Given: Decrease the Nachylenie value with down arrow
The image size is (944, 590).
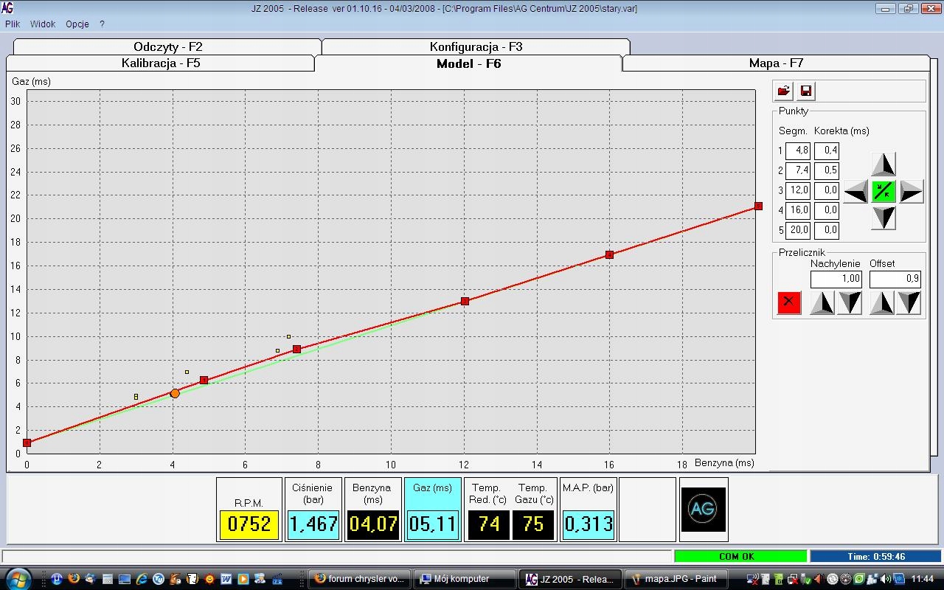Looking at the screenshot, I should tap(850, 302).
